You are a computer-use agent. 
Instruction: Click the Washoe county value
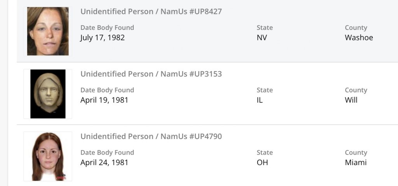(359, 38)
